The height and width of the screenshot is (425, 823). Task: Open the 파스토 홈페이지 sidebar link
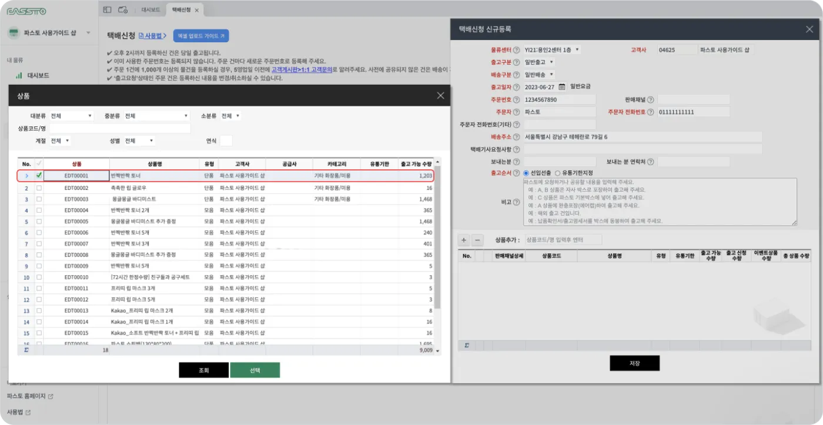[x=26, y=397]
